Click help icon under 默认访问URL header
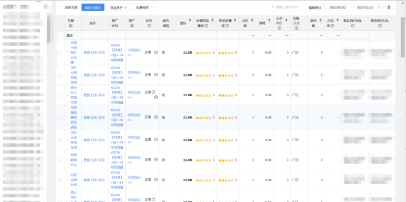 pyautogui.click(x=352, y=26)
